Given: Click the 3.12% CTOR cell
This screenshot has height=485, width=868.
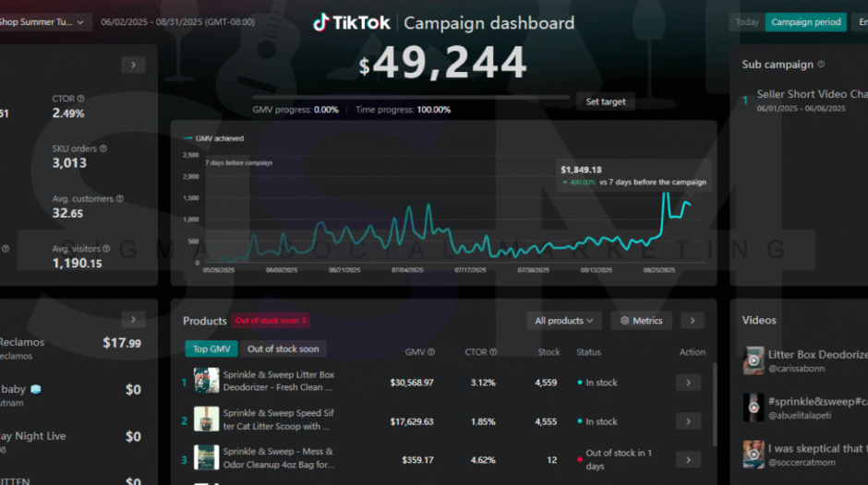Looking at the screenshot, I should [x=483, y=383].
